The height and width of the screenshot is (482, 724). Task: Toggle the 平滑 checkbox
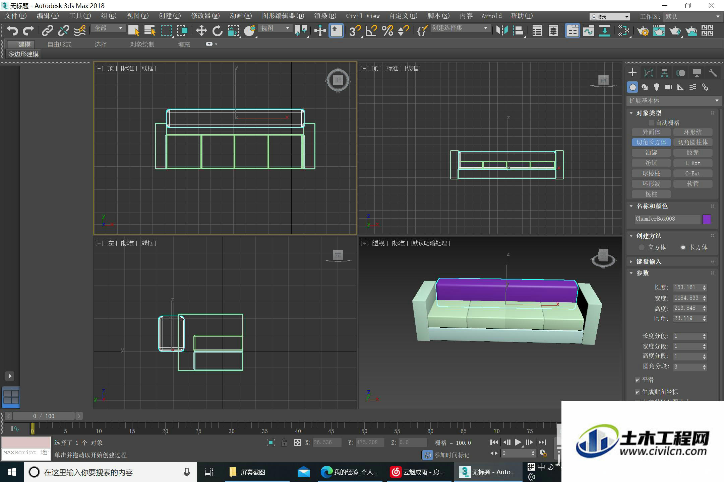638,380
